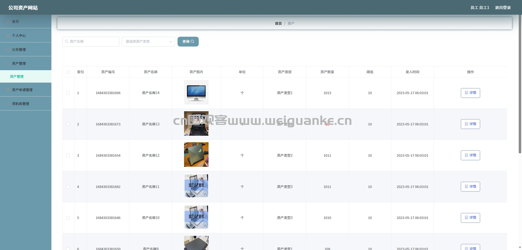The image size is (522, 250).
Task: Expand 个人中心 with its chevron arrow
Action: point(45,35)
